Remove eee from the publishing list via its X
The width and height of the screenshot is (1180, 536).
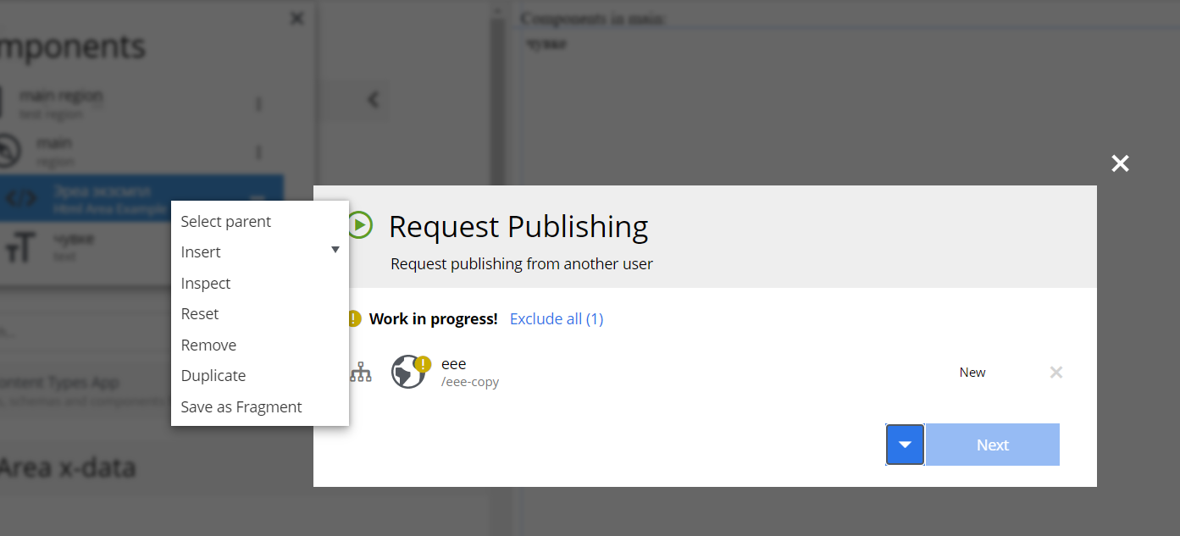click(x=1055, y=372)
